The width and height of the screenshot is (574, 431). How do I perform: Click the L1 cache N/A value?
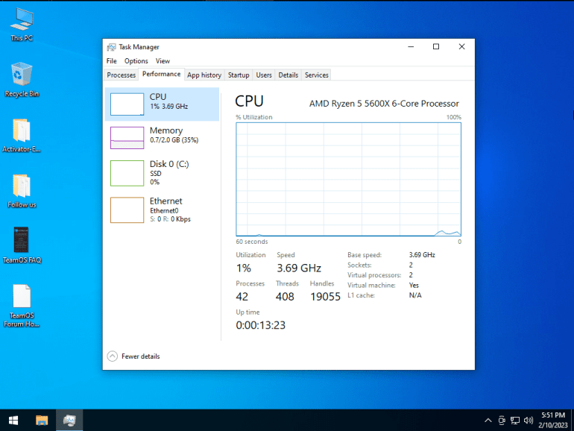coord(415,295)
